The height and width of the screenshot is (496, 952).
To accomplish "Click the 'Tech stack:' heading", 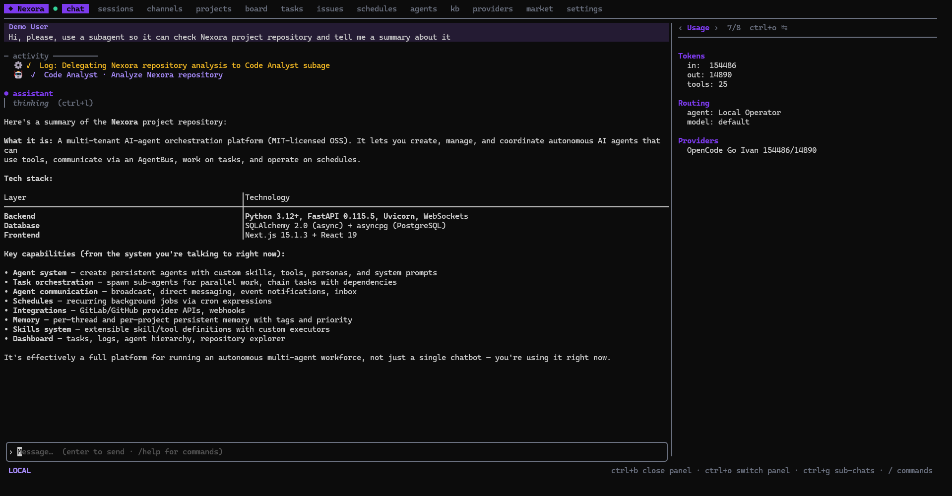I will (x=28, y=179).
